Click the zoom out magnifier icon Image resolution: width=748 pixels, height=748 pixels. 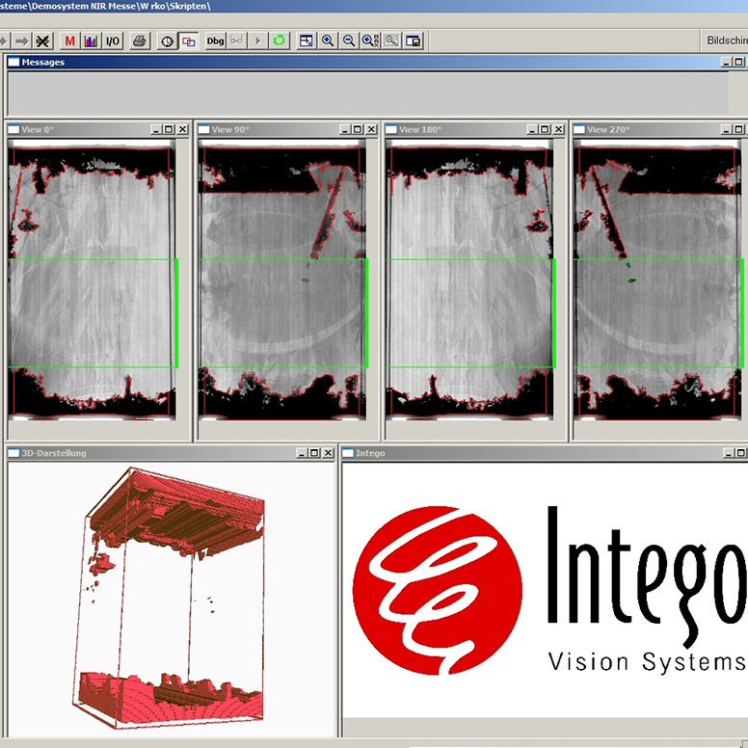[349, 41]
